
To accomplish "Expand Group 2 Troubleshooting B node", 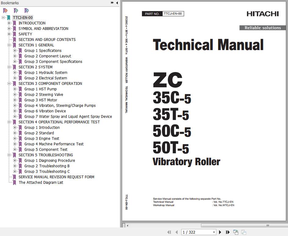I will 15,166.
